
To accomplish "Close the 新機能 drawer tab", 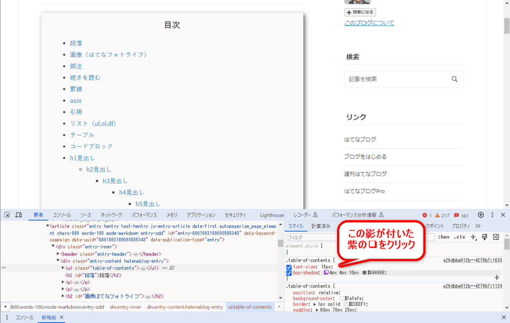I will pyautogui.click(x=61, y=317).
